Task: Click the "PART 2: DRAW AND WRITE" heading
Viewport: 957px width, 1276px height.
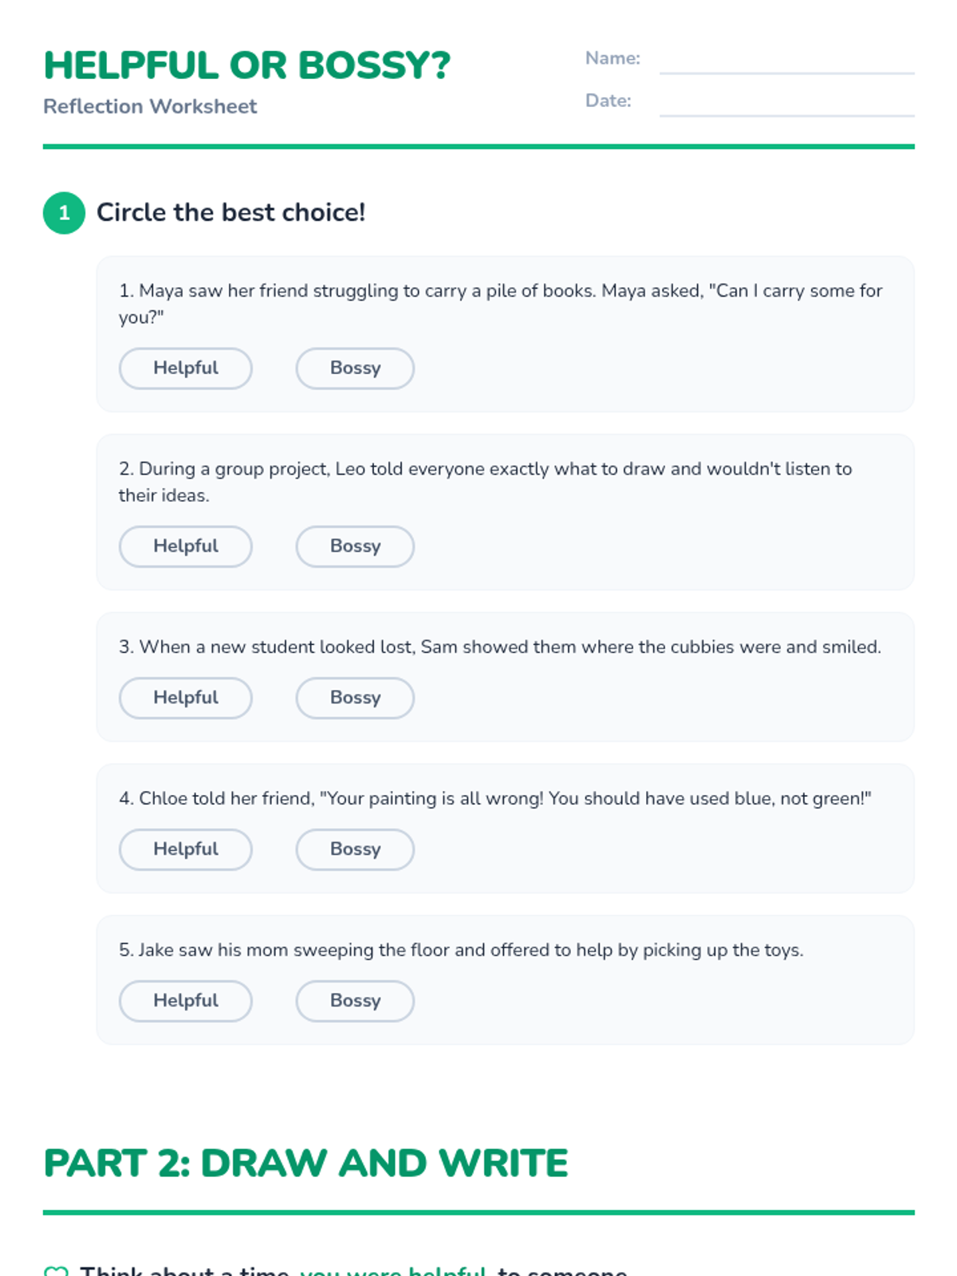Action: (305, 1163)
